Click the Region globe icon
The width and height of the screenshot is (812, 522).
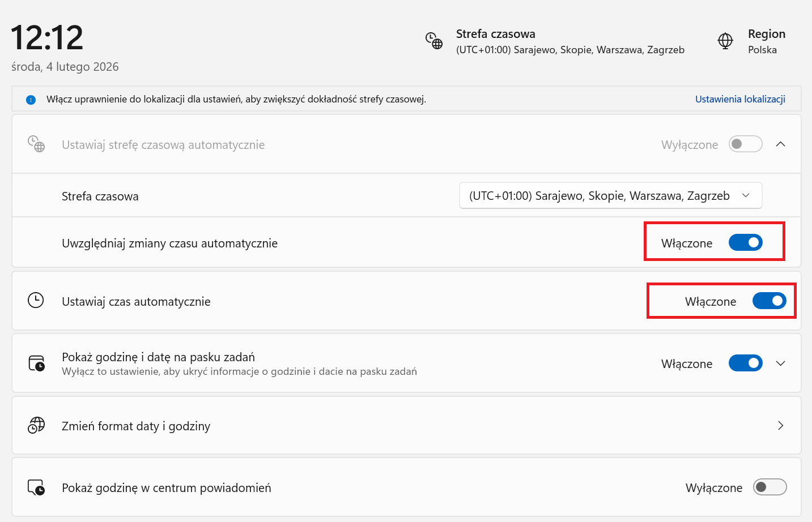(x=725, y=41)
